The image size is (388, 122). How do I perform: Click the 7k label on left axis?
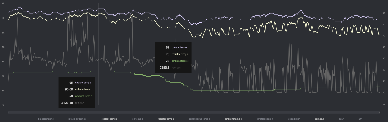coord(3,3)
